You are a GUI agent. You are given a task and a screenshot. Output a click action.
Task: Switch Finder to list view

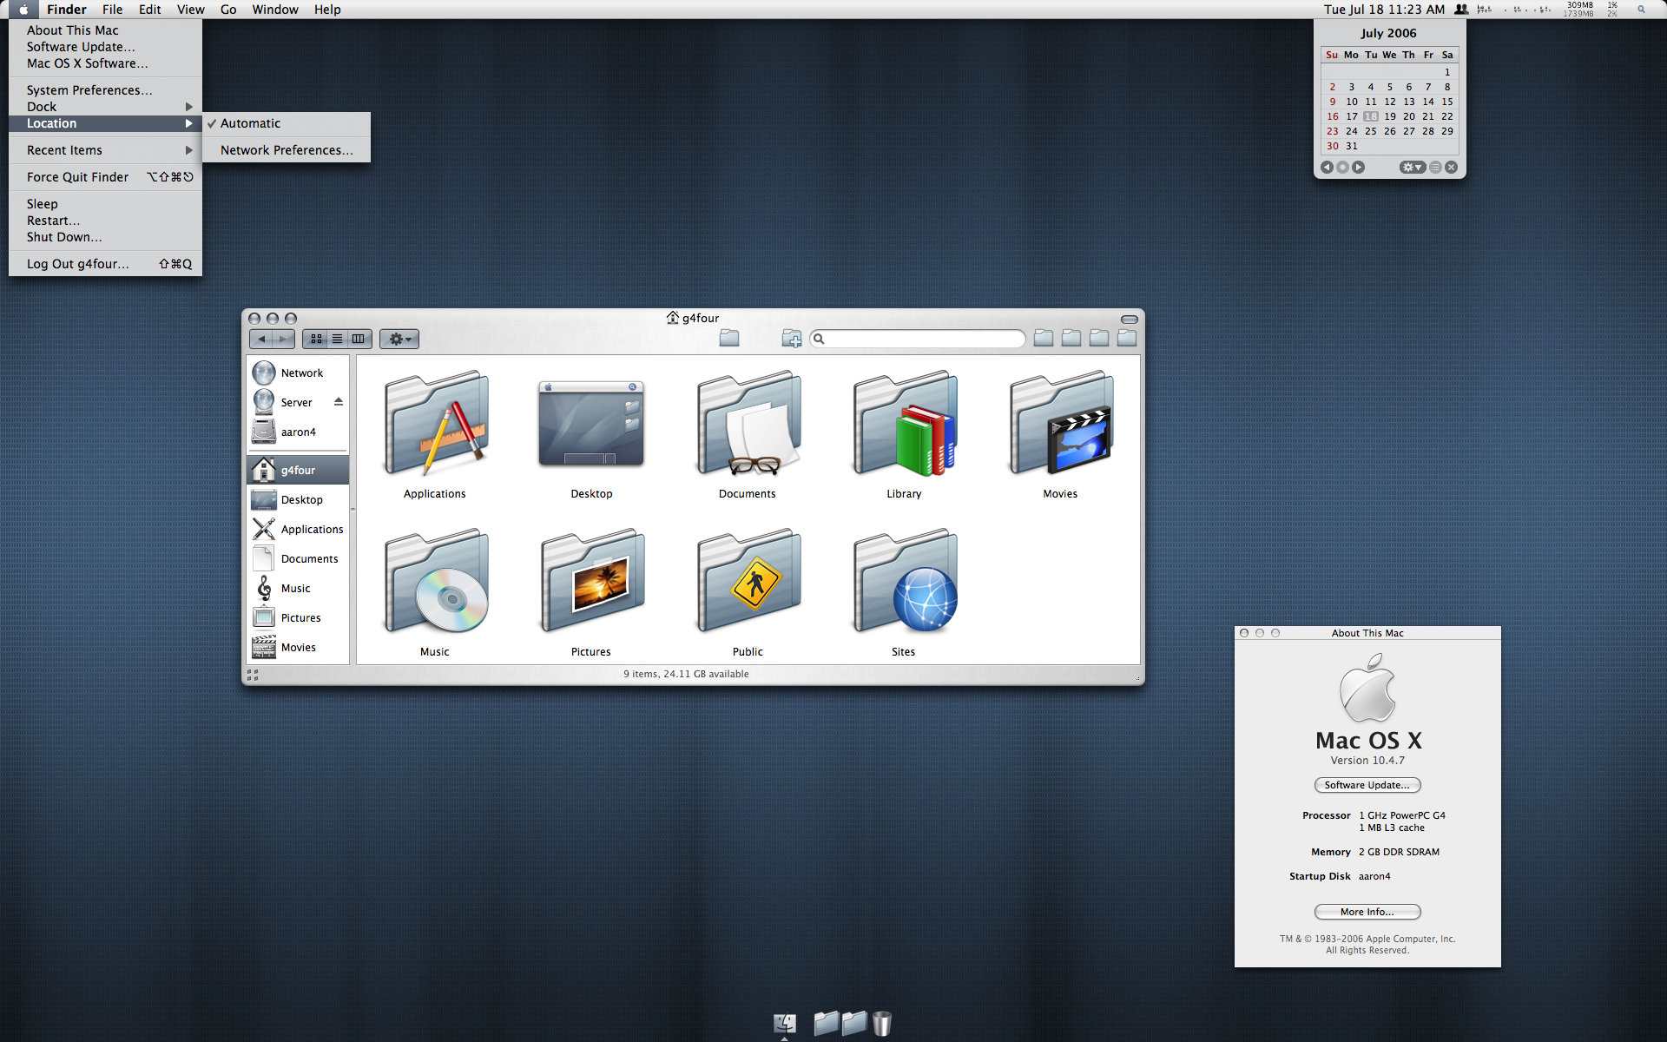(x=337, y=339)
